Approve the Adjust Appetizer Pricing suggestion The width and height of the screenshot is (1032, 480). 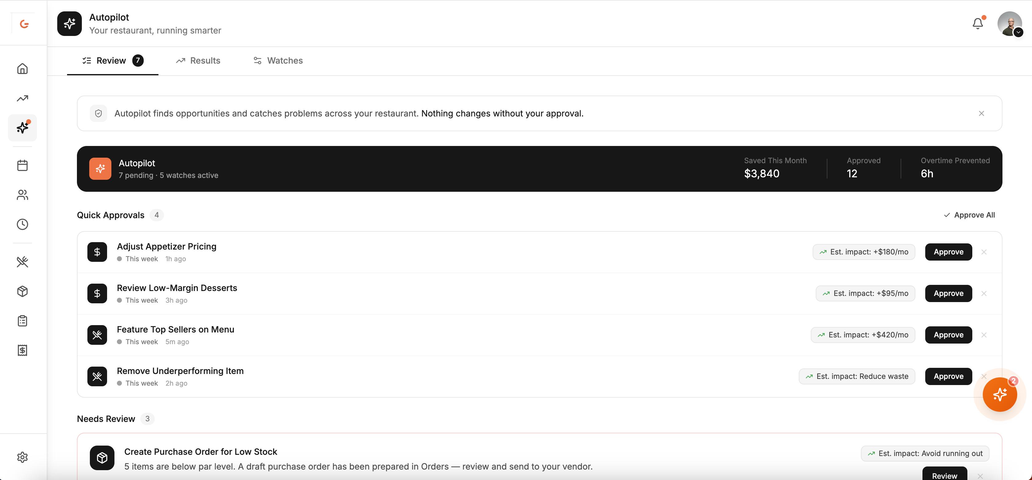[948, 252]
